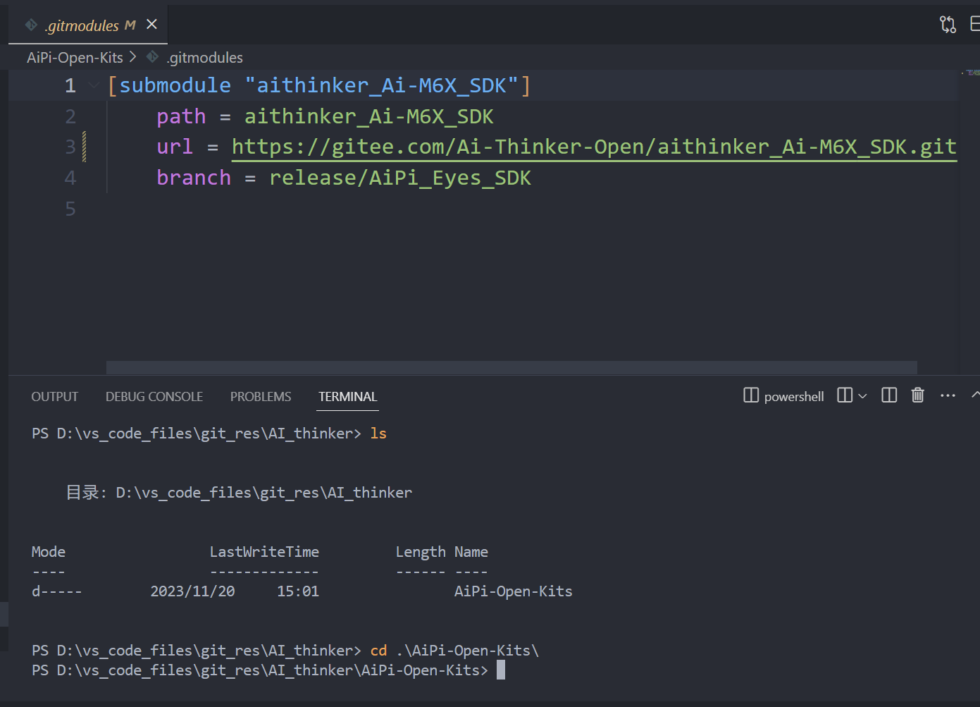Image resolution: width=980 pixels, height=707 pixels.
Task: Click the minimap at editor right edge
Action: tap(970, 73)
